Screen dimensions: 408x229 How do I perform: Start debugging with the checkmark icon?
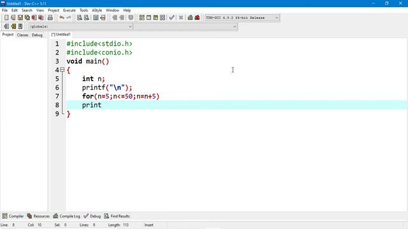pyautogui.click(x=171, y=18)
